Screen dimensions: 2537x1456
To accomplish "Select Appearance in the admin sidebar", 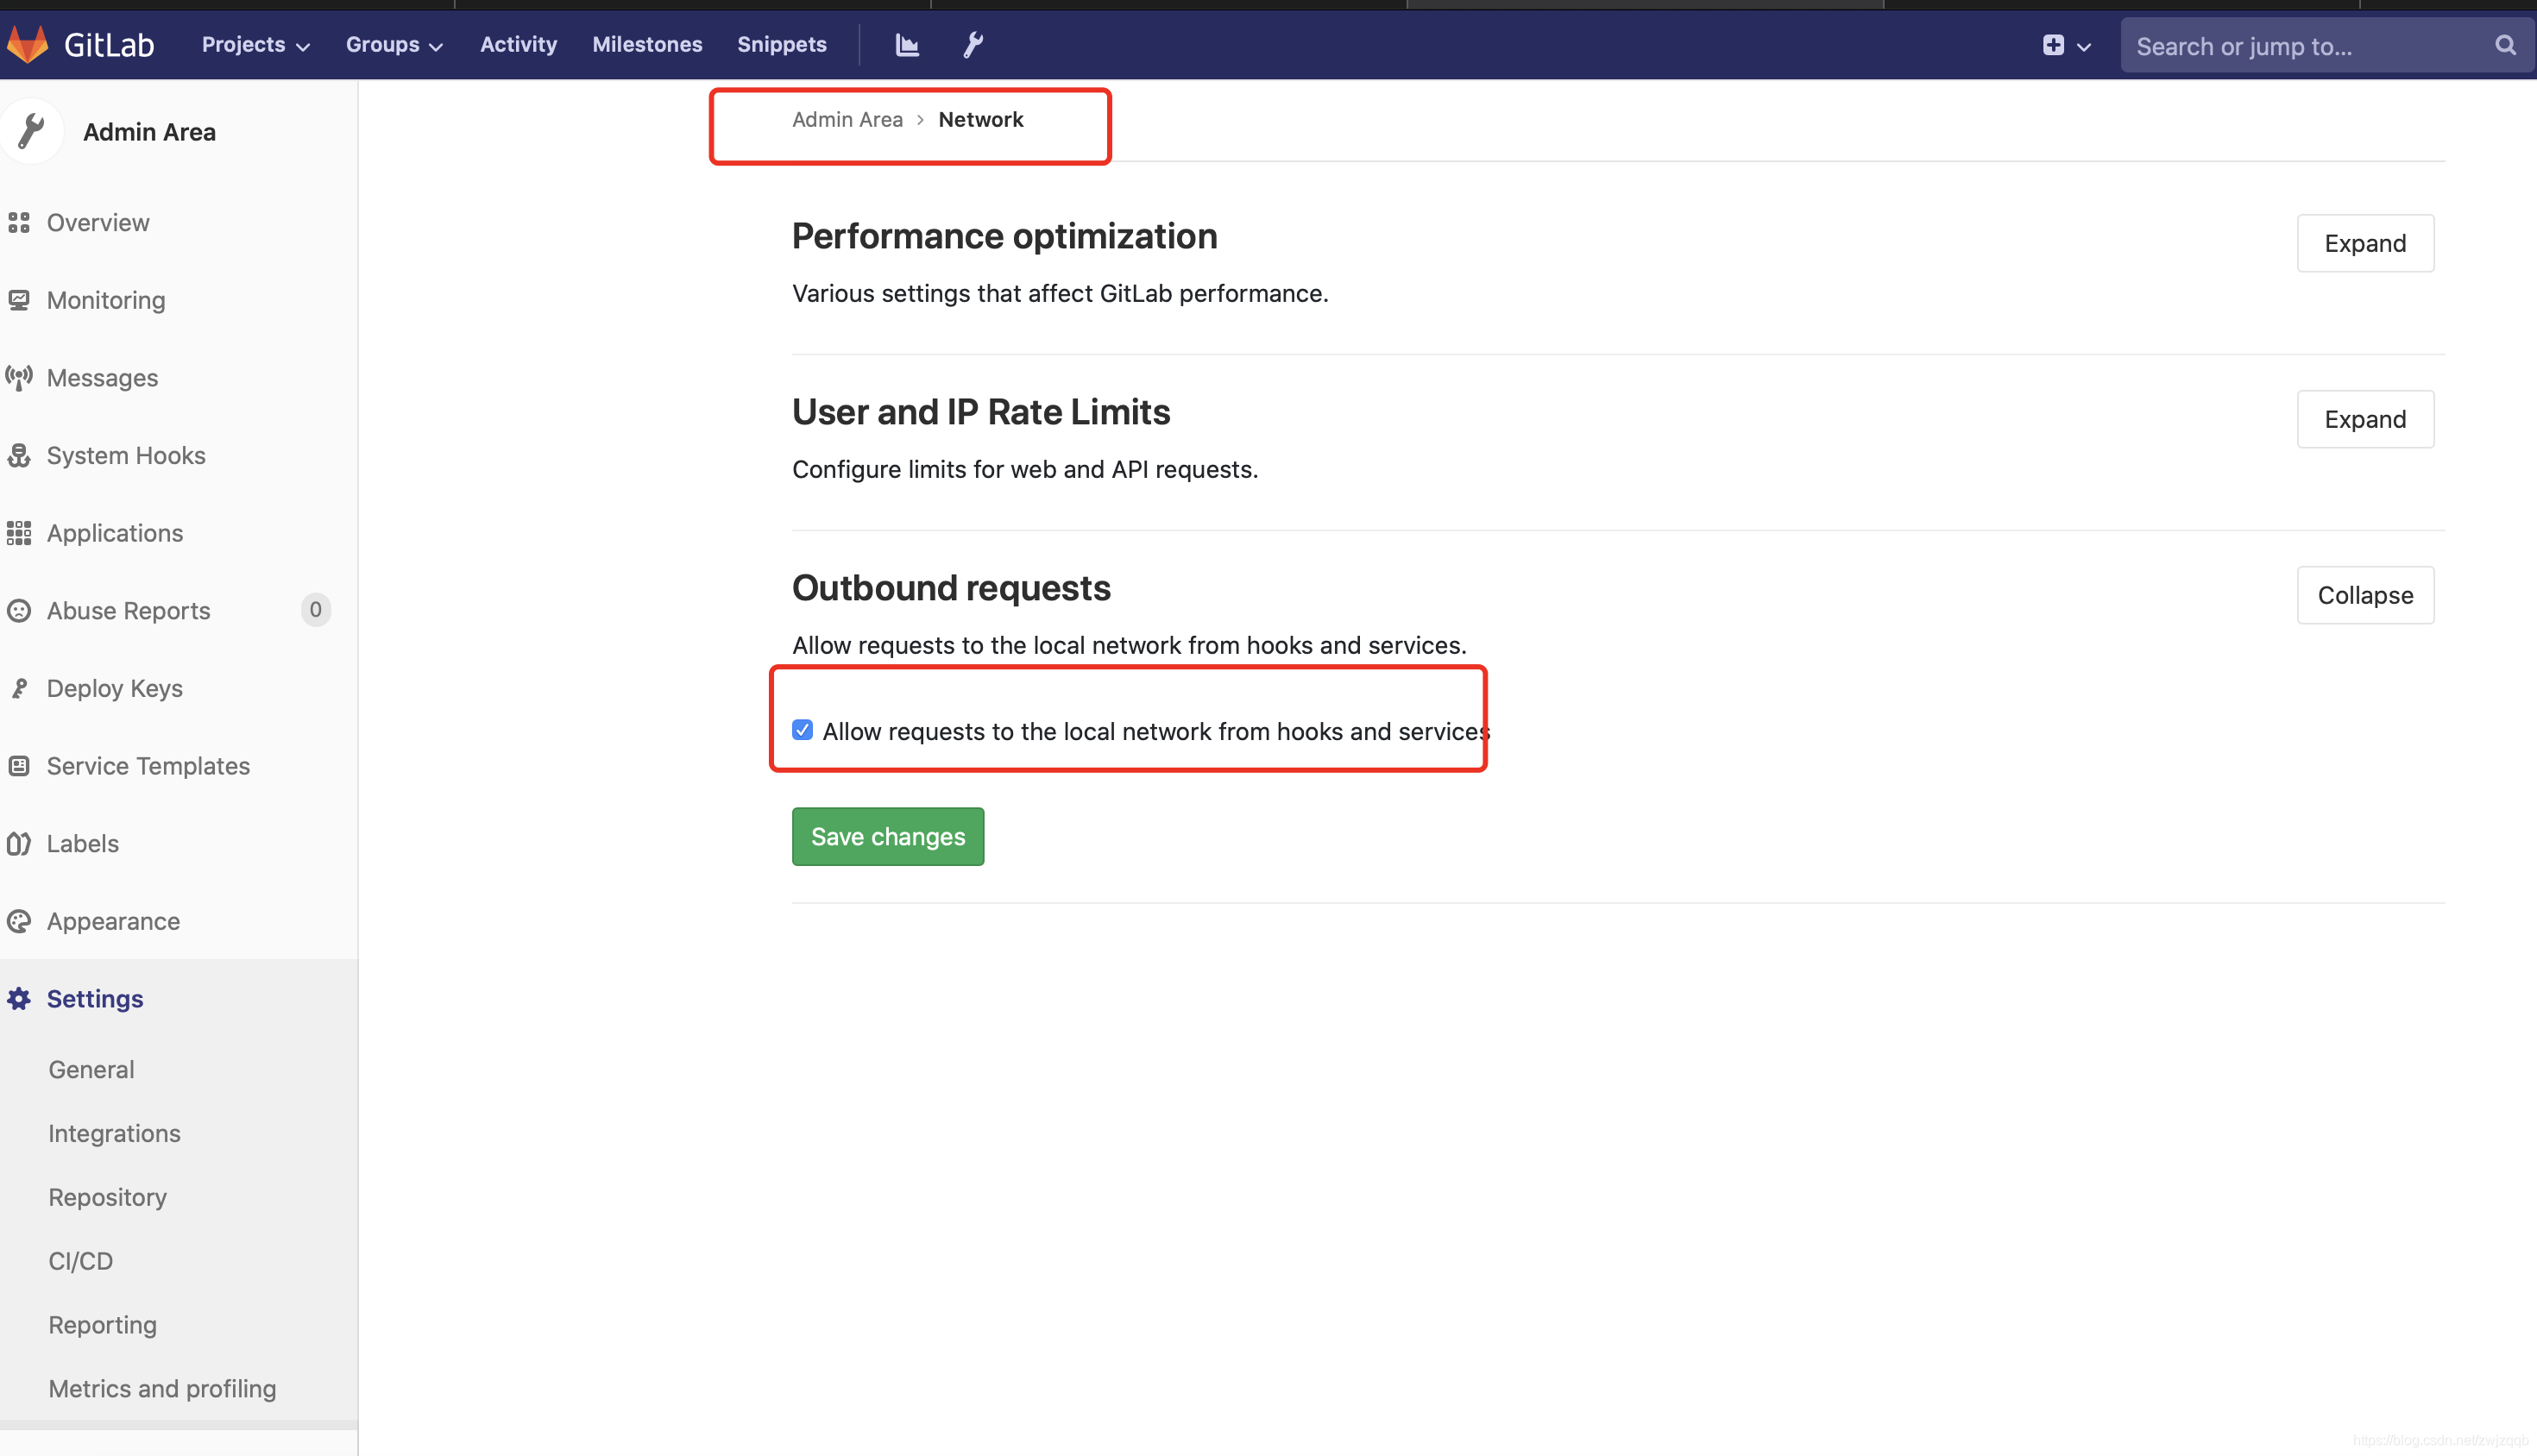I will pyautogui.click(x=112, y=921).
